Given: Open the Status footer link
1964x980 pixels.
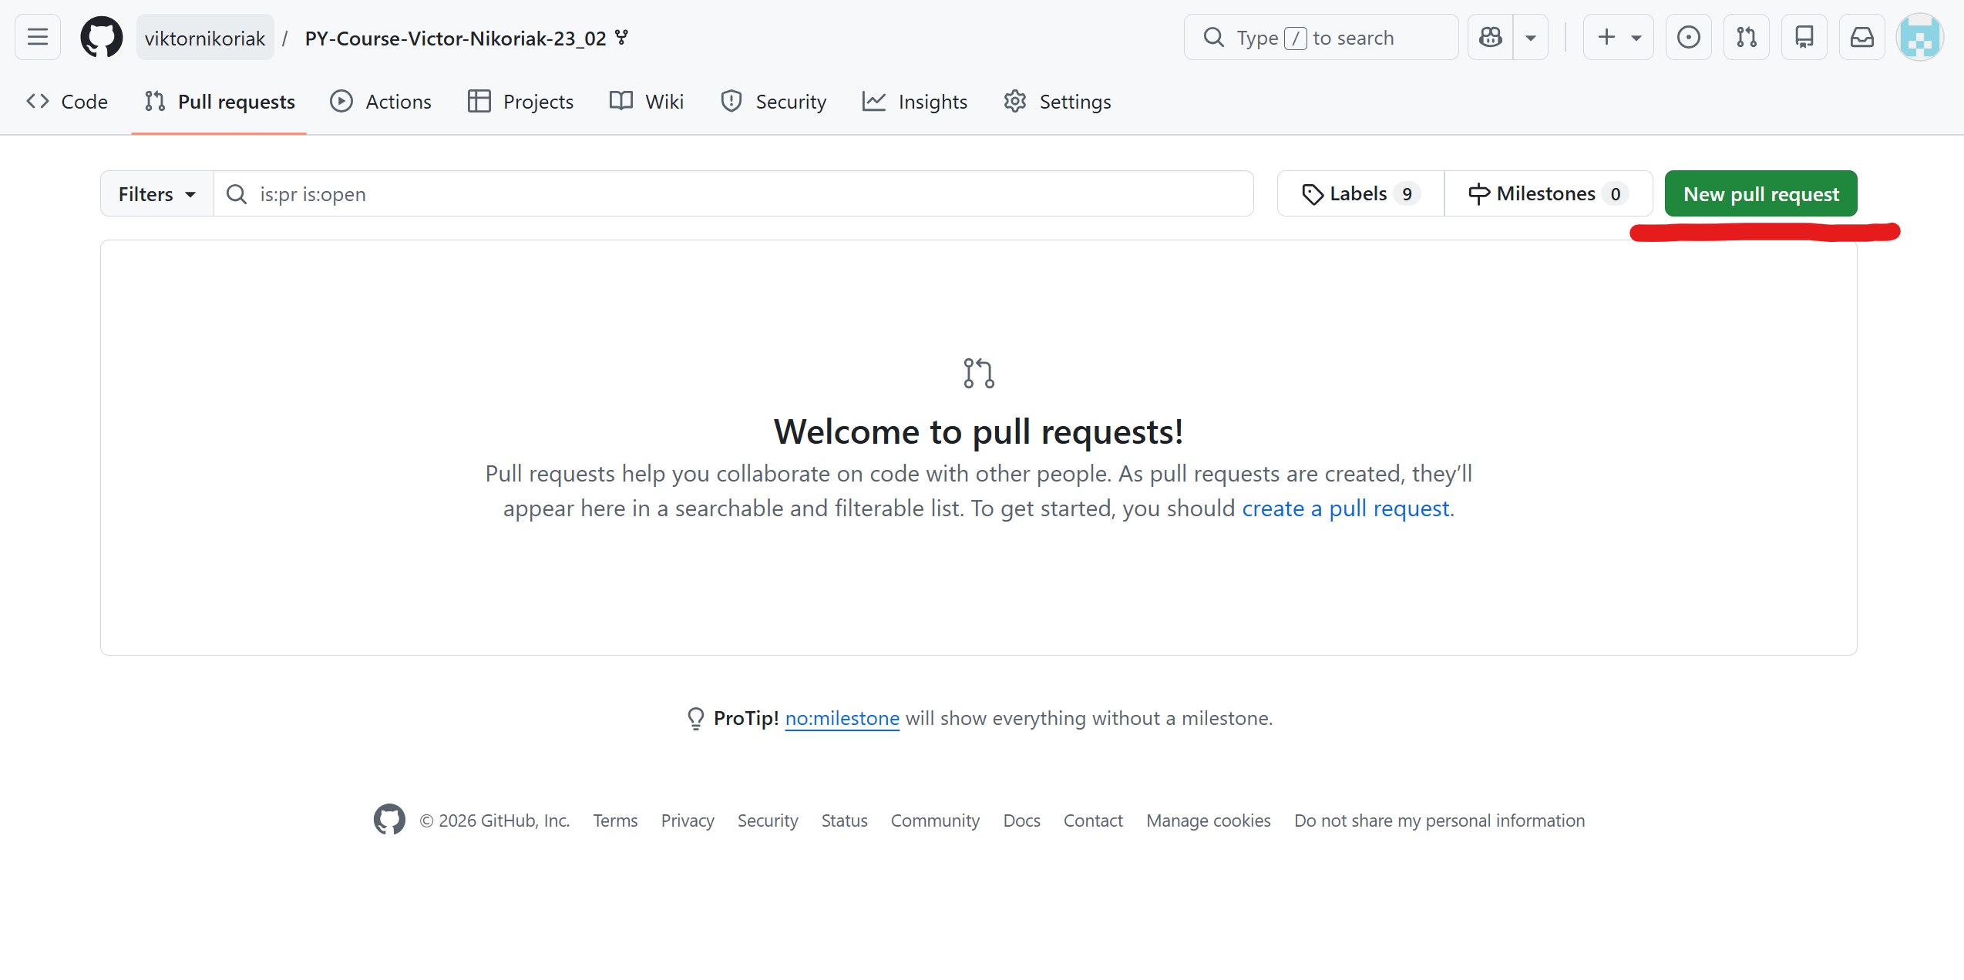Looking at the screenshot, I should tap(844, 821).
